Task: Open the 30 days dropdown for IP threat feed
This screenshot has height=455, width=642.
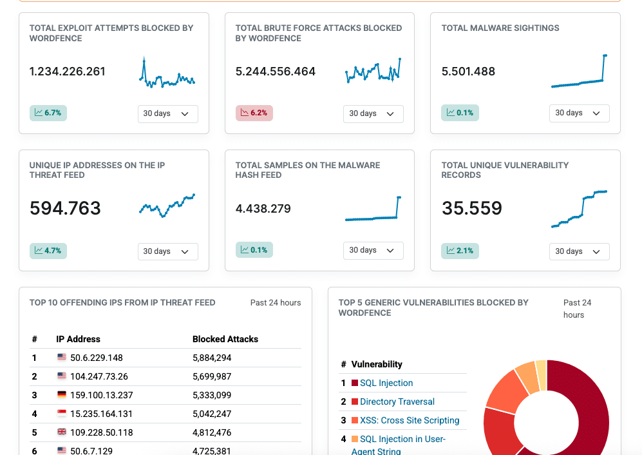Action: coord(167,251)
